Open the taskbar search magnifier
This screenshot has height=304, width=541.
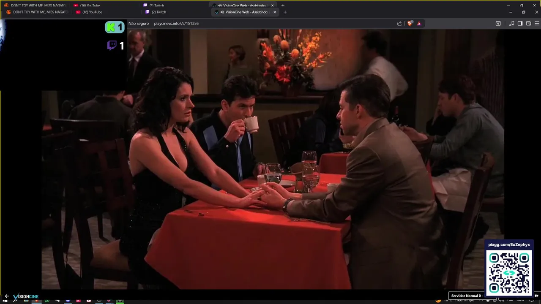coord(16,301)
